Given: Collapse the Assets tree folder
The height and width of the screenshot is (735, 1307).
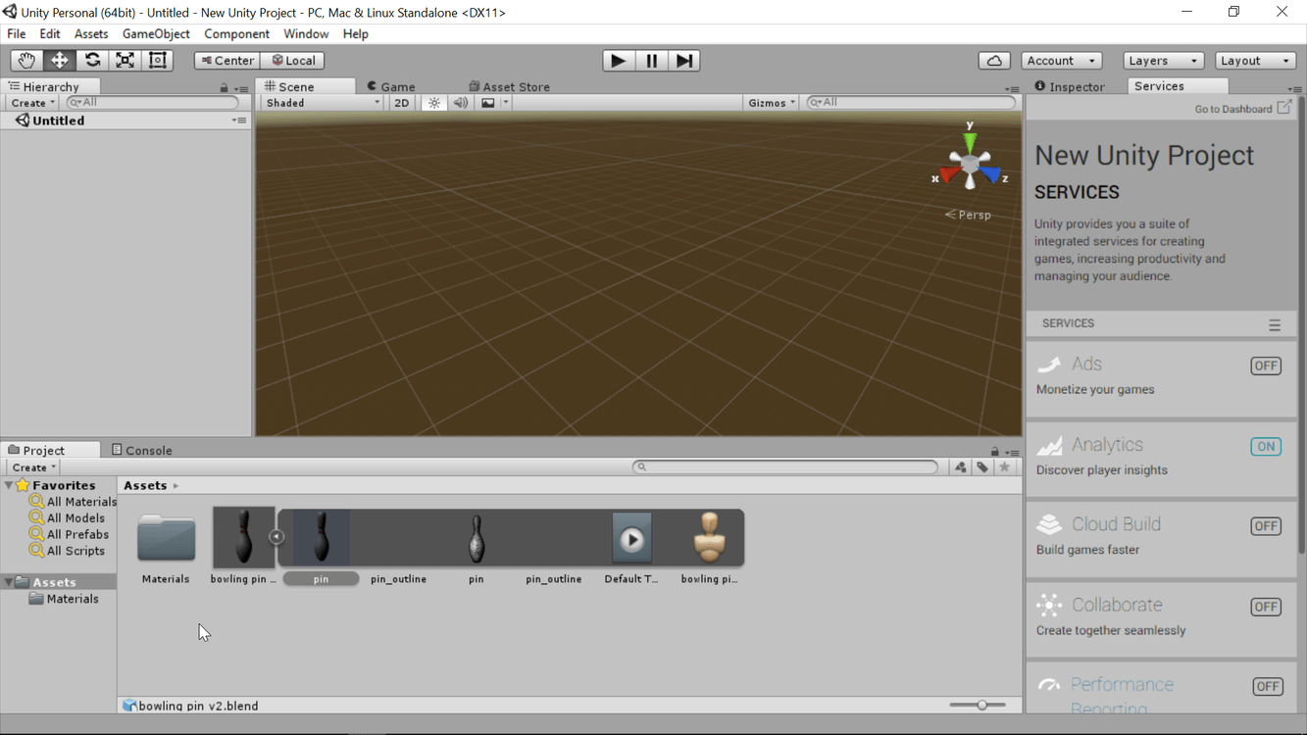Looking at the screenshot, I should [9, 582].
